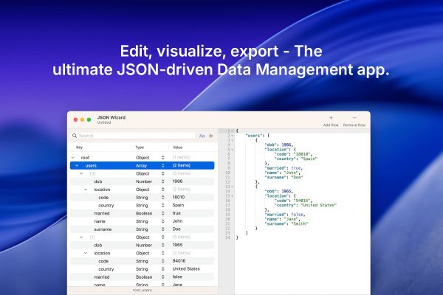
Task: Click the value 94016
Action: tap(179, 261)
